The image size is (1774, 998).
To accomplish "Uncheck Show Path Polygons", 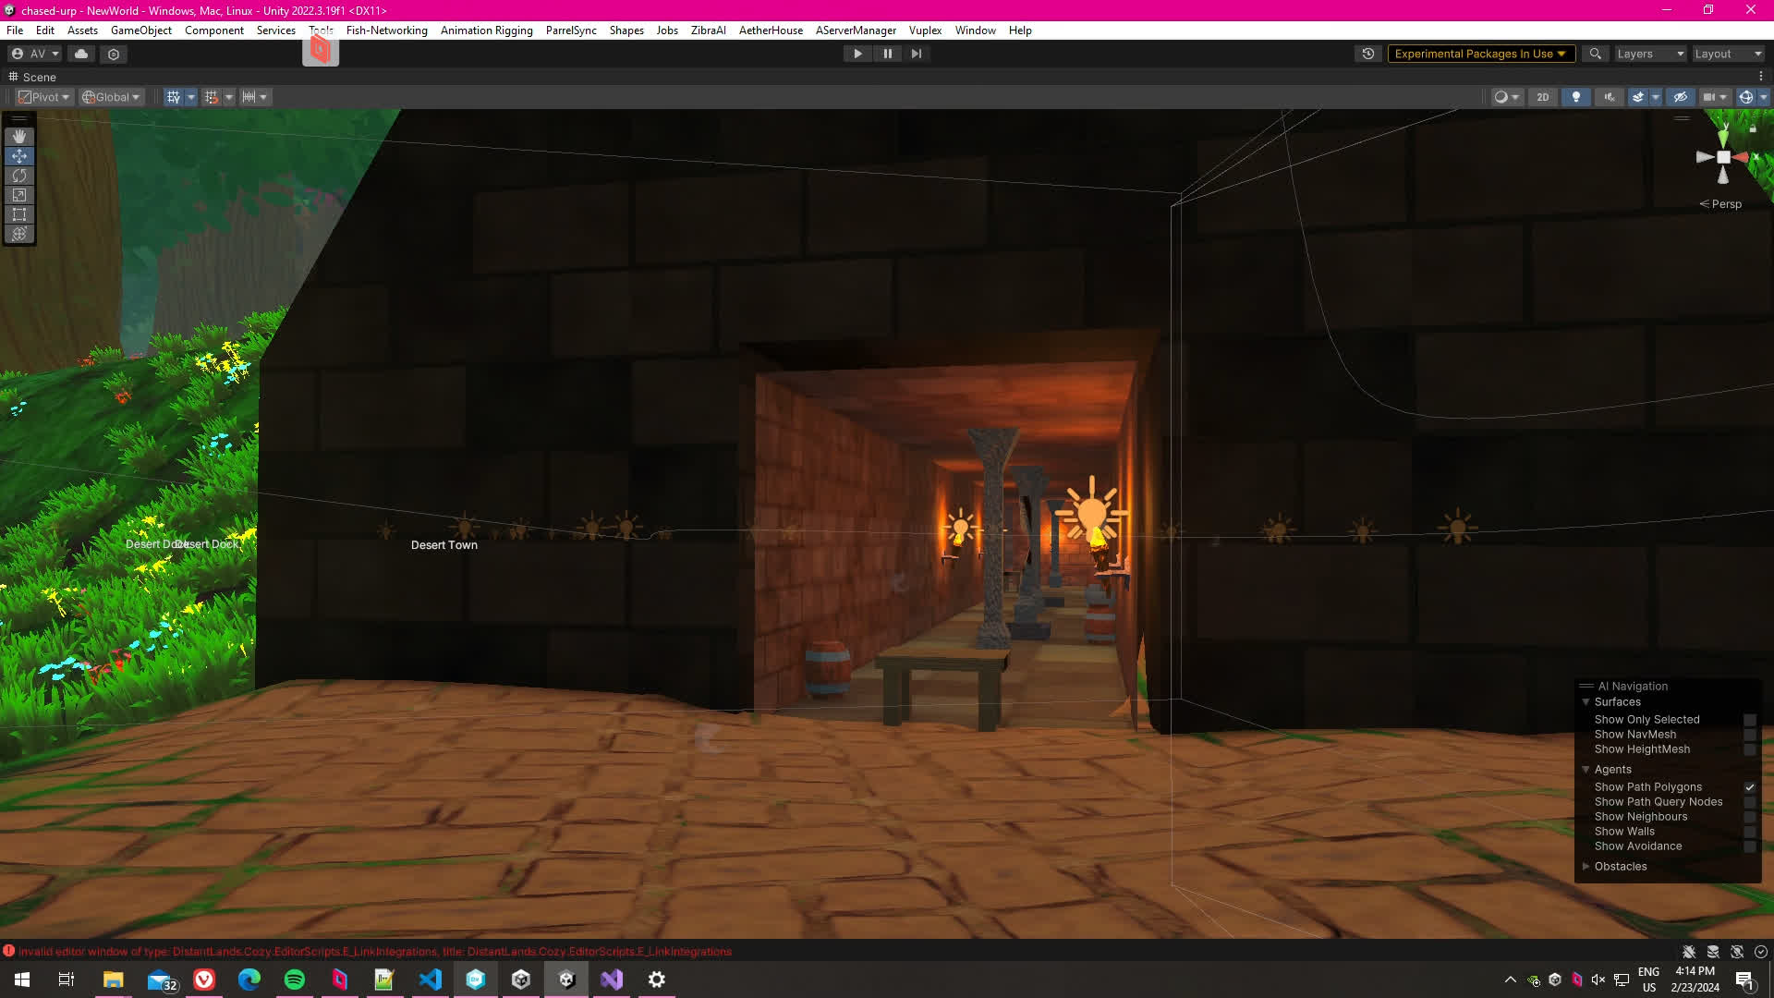I will tap(1749, 787).
